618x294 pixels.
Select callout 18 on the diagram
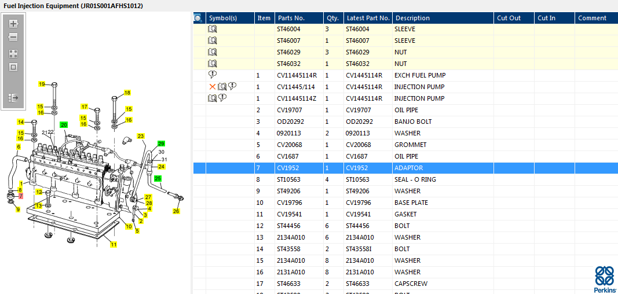(x=127, y=93)
